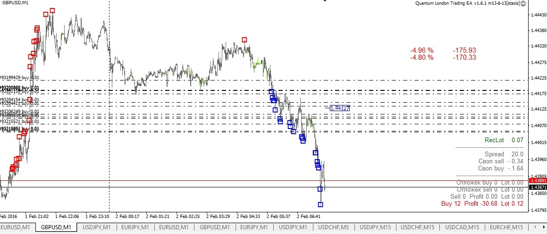The image size is (547, 234).
Task: Switch to the USDJPY,M15 chart tab
Action: tap(376, 227)
